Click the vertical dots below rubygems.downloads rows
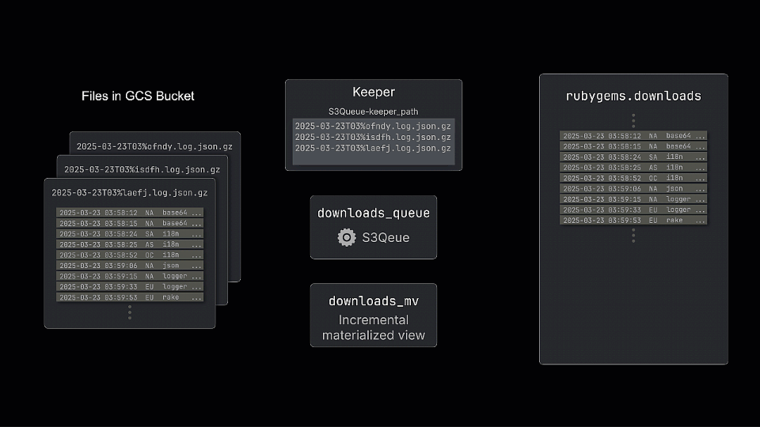The height and width of the screenshot is (427, 760). (633, 236)
